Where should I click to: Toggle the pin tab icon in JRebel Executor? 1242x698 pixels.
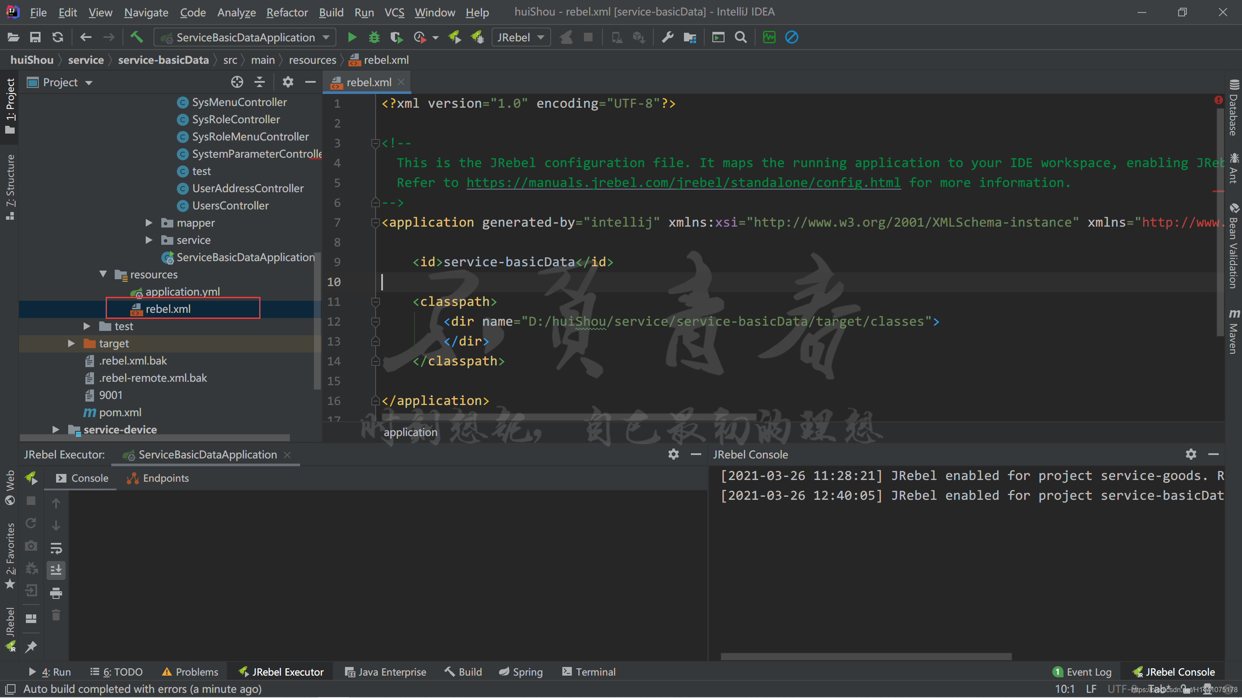pyautogui.click(x=31, y=646)
